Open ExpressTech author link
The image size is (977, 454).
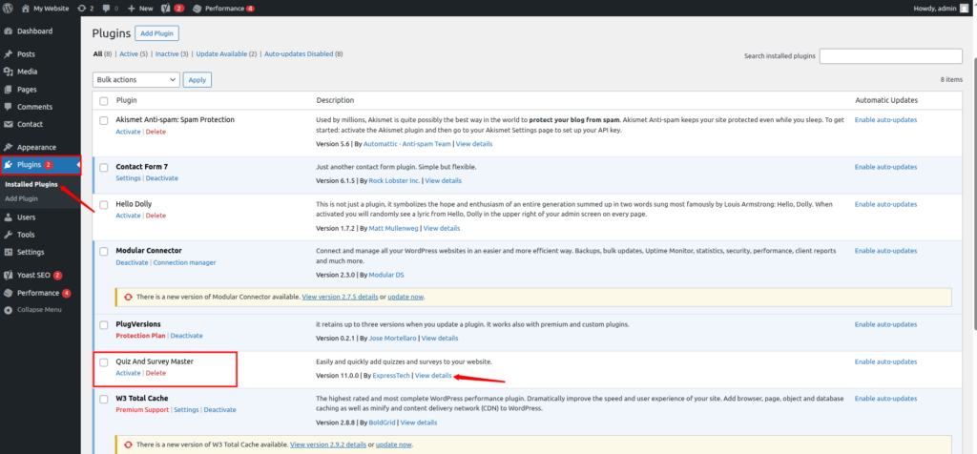(x=390, y=376)
